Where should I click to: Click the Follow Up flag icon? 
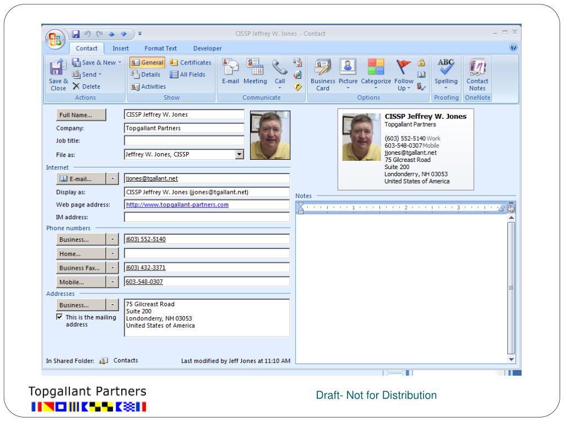pyautogui.click(x=404, y=74)
